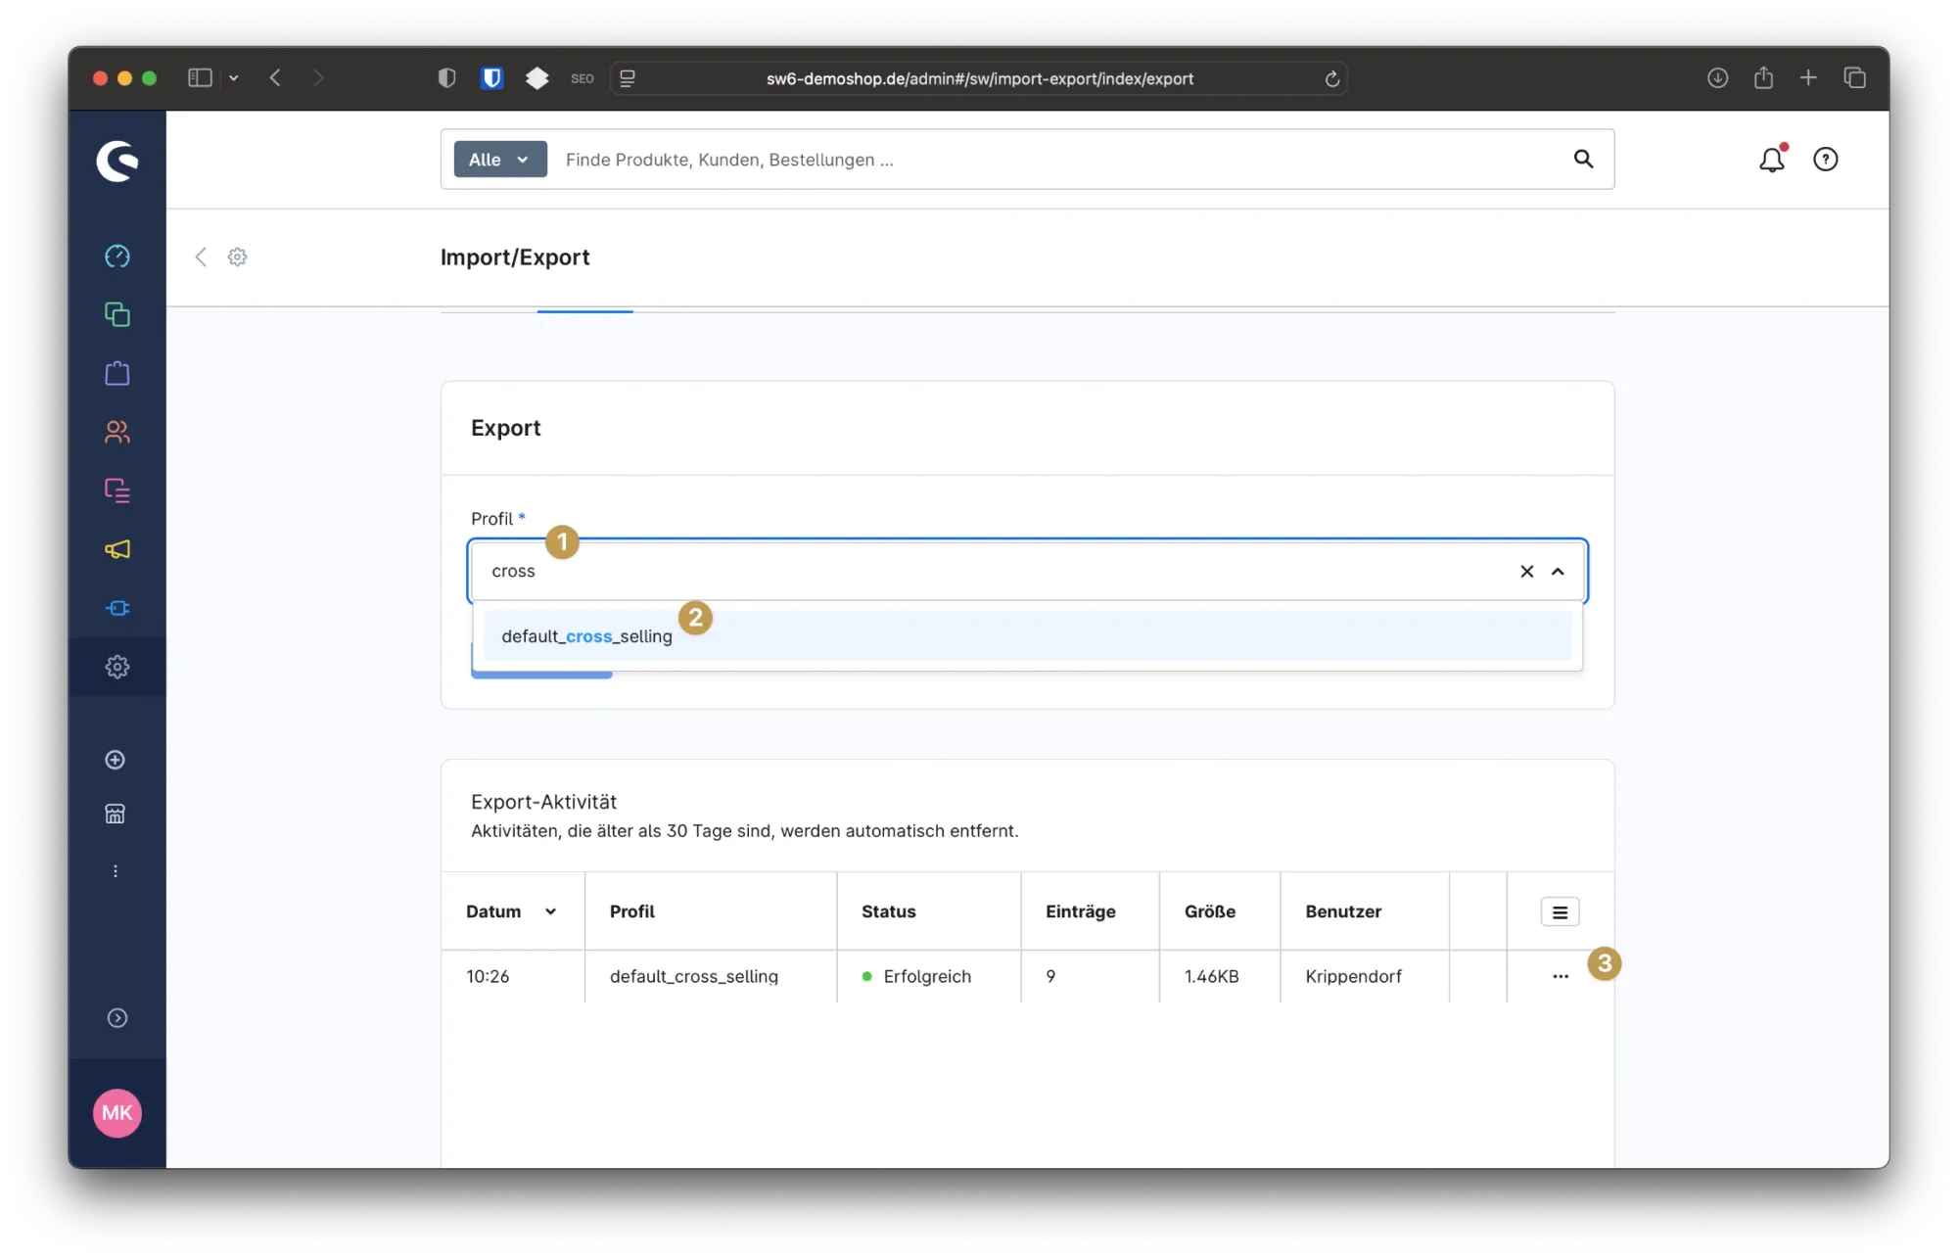Open the Content layout icon in sidebar
This screenshot has height=1259, width=1958.
coord(117,490)
